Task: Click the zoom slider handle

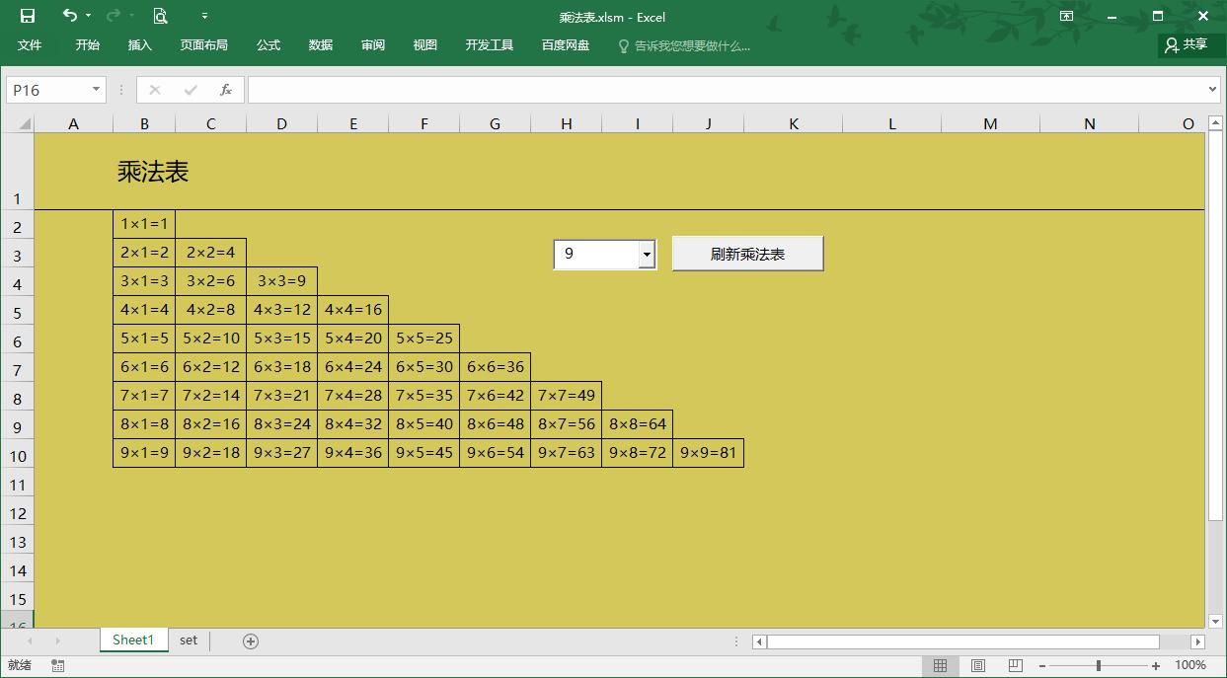Action: (1099, 666)
